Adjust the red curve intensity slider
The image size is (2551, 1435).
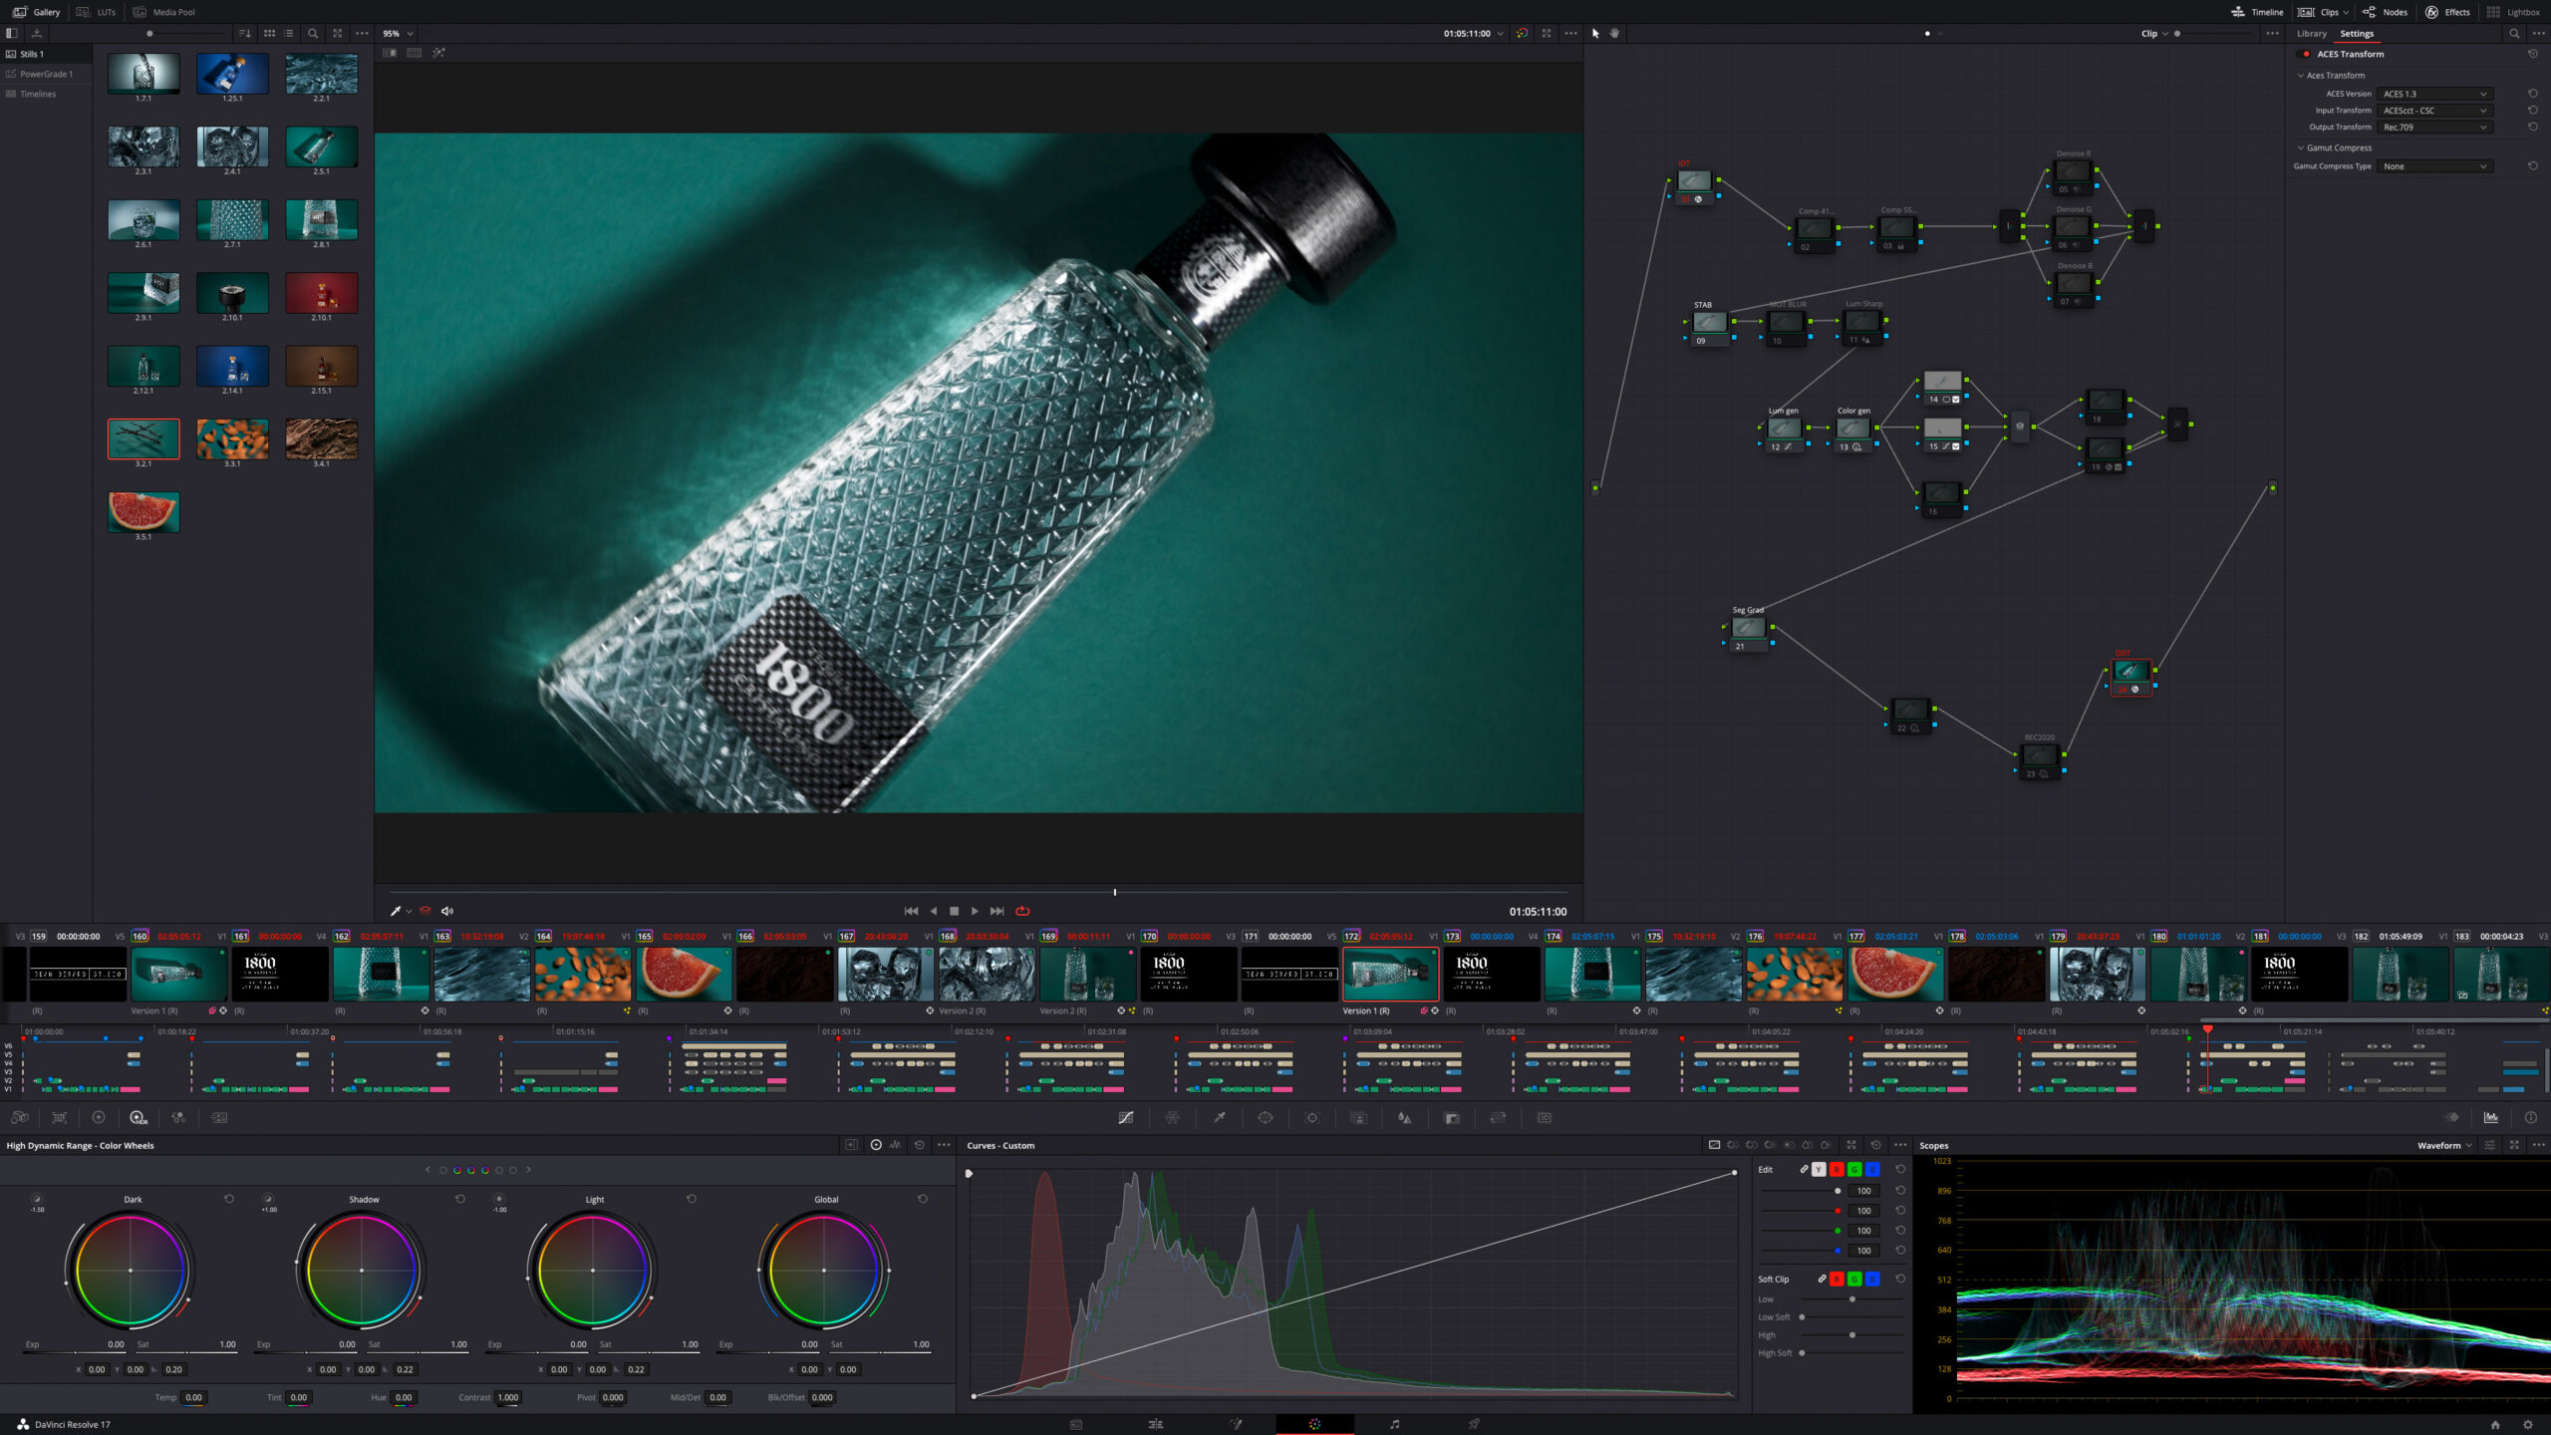[1801, 1211]
